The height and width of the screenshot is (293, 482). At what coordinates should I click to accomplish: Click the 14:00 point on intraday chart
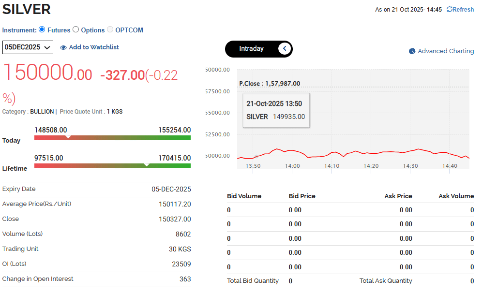coord(292,150)
